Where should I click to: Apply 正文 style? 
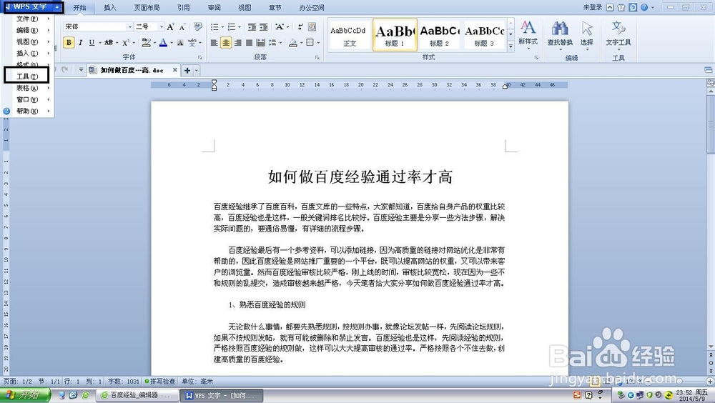(x=349, y=34)
